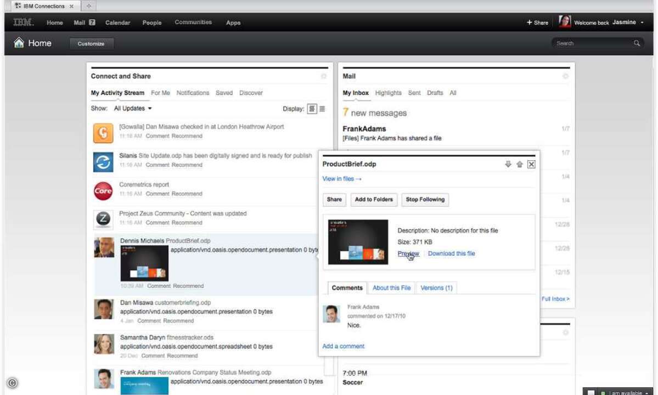Open the Calendar menu item
658x395 pixels.
[117, 22]
